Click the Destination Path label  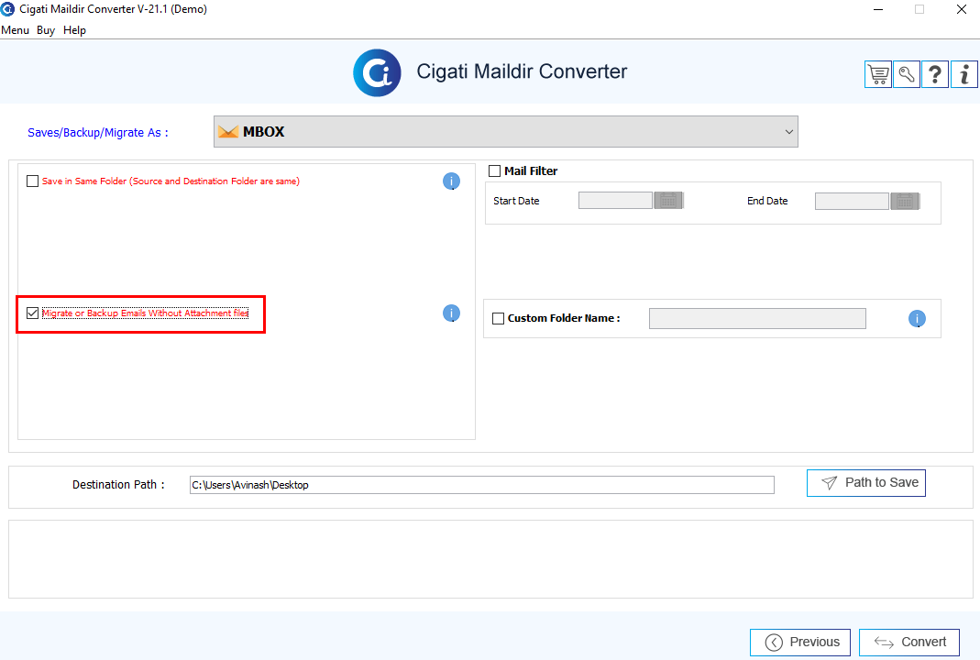pyautogui.click(x=118, y=484)
